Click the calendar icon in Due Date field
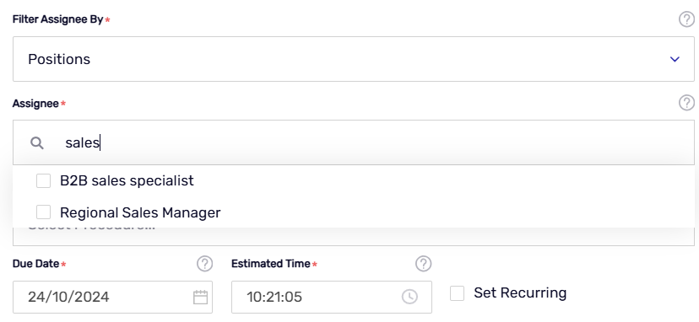This screenshot has width=699, height=322. click(200, 297)
